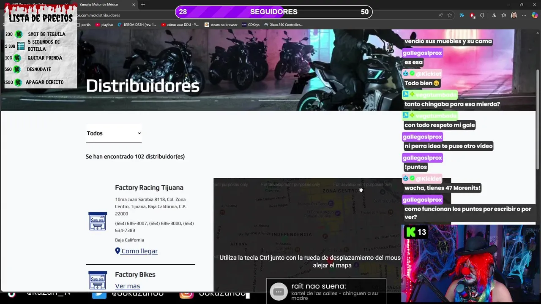The width and height of the screenshot is (541, 304).
Task: Open the Copilot sidebar icon
Action: coord(535,15)
